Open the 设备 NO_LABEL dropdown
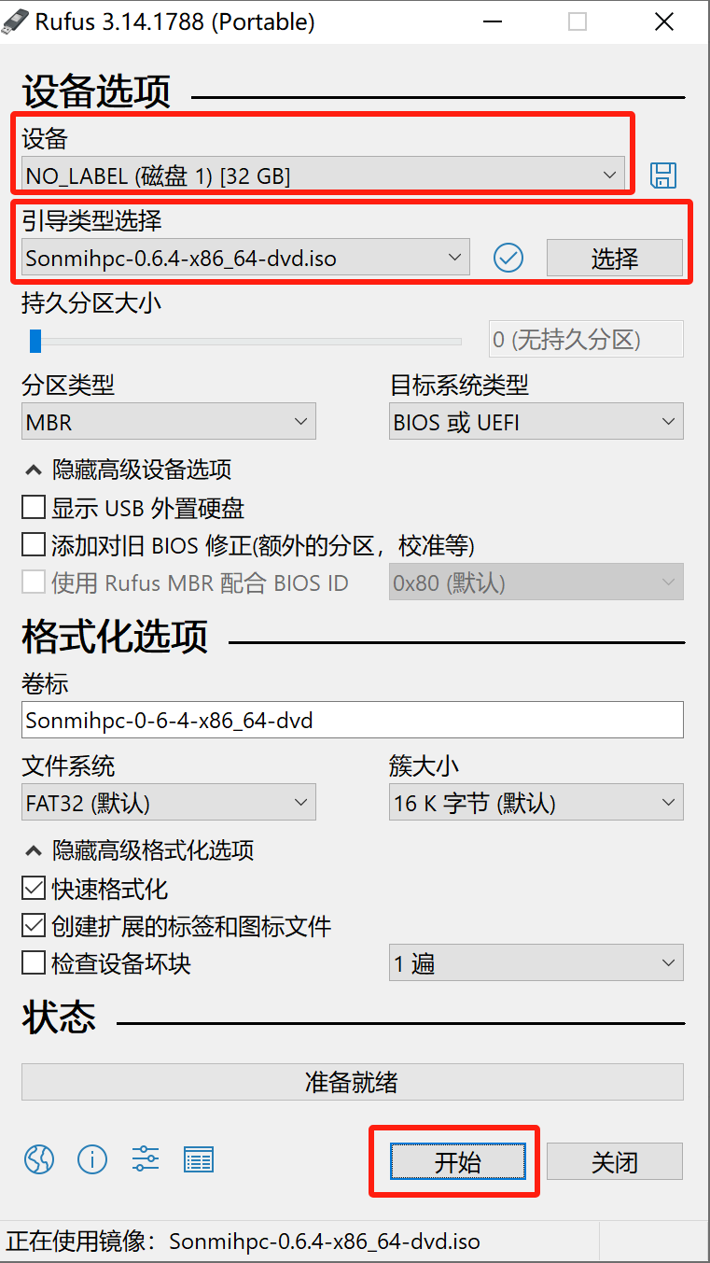 pos(323,175)
